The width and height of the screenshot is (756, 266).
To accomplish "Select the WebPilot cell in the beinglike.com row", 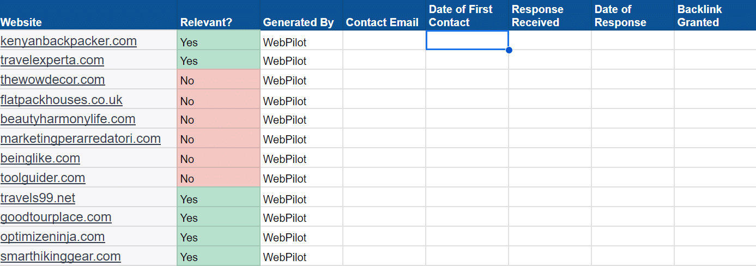I will coord(301,159).
